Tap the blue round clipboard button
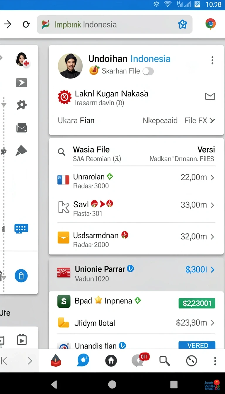The height and width of the screenshot is (394, 225). click(x=21, y=276)
